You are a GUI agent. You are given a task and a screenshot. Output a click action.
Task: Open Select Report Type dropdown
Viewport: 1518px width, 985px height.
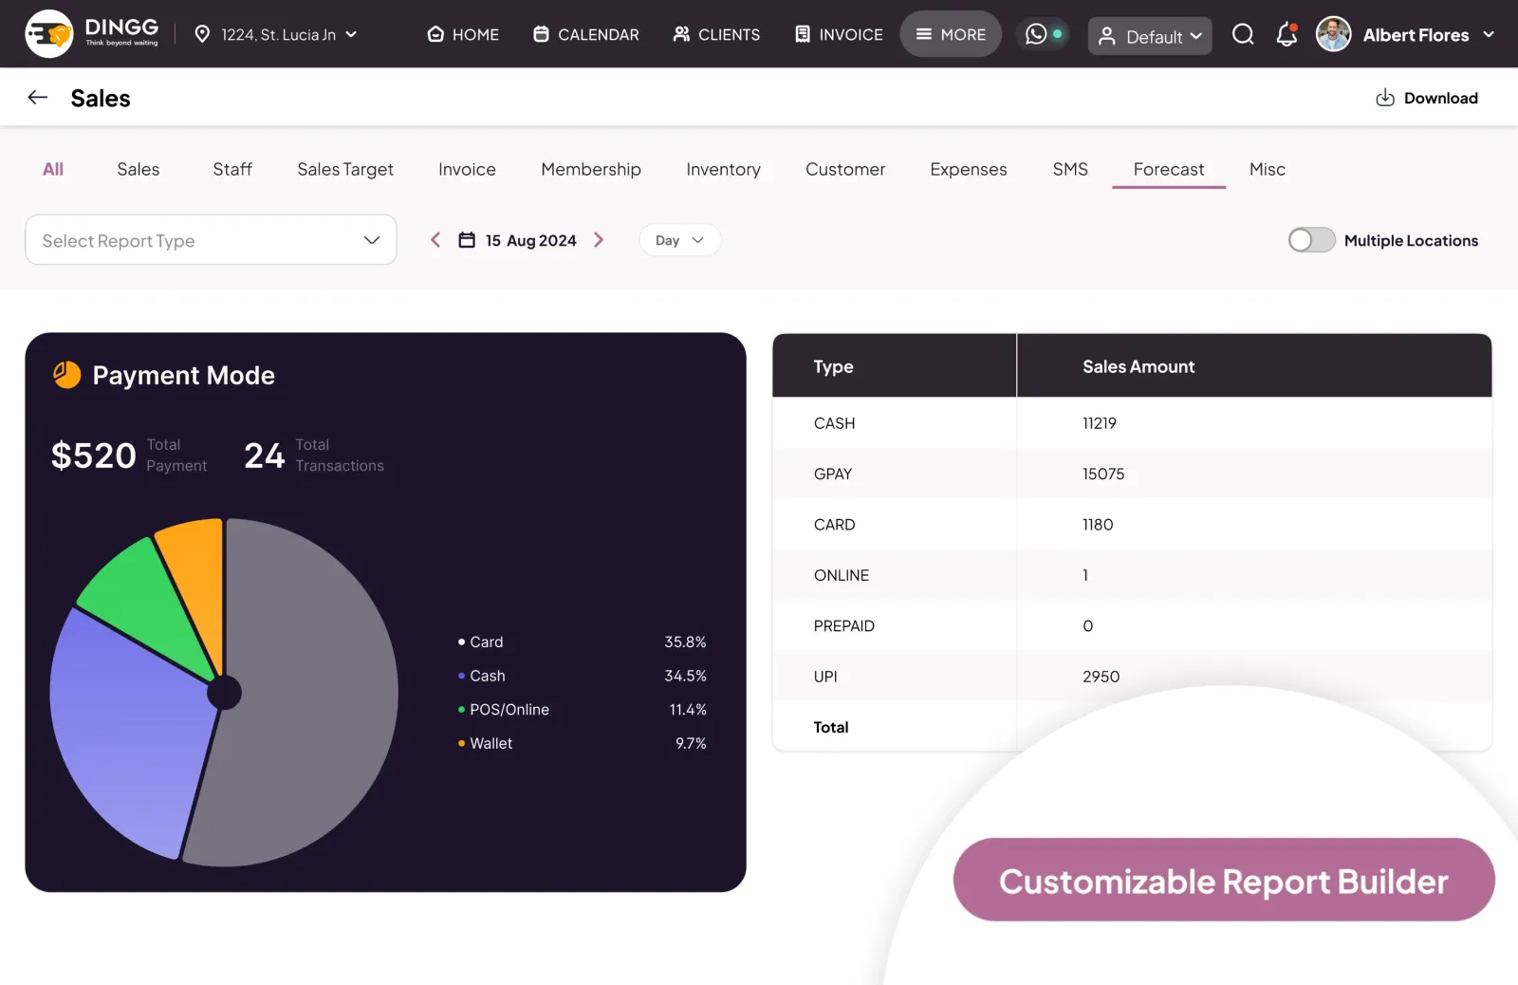pyautogui.click(x=211, y=240)
